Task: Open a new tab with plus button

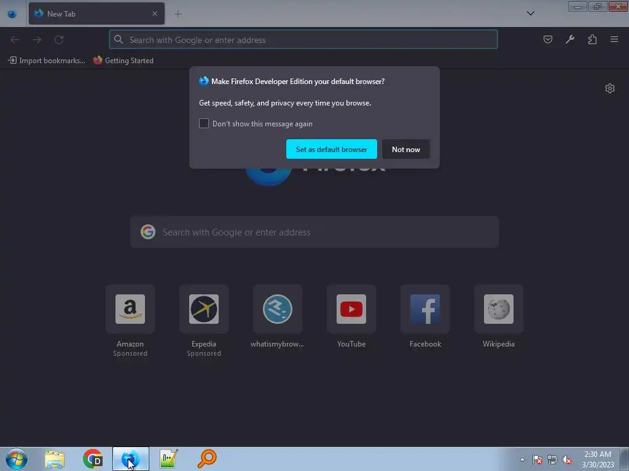Action: (x=178, y=14)
